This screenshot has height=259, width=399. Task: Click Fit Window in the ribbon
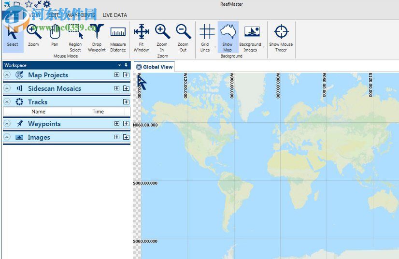[141, 38]
